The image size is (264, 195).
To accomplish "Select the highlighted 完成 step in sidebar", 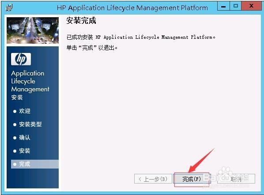I will [35, 164].
